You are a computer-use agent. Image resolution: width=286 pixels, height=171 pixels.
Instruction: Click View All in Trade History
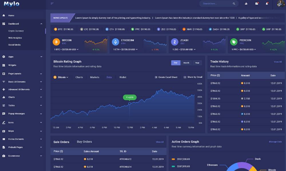click(x=278, y=62)
